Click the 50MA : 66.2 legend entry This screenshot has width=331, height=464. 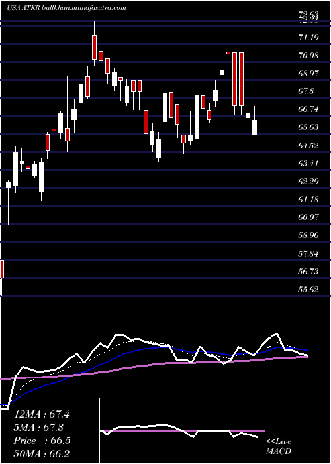click(42, 454)
